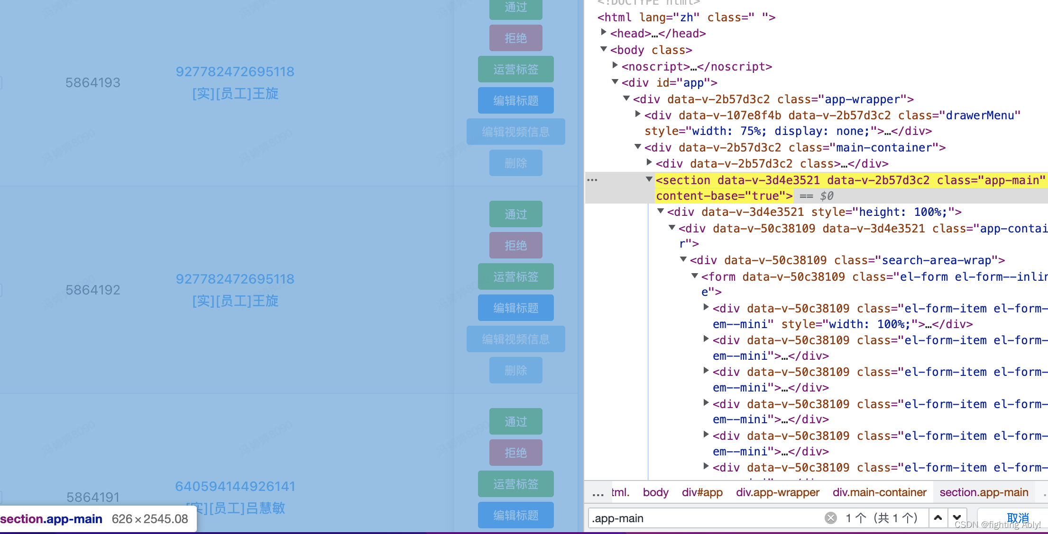Jump to next search result arrow
Screen dimensions: 1048x534
click(957, 518)
